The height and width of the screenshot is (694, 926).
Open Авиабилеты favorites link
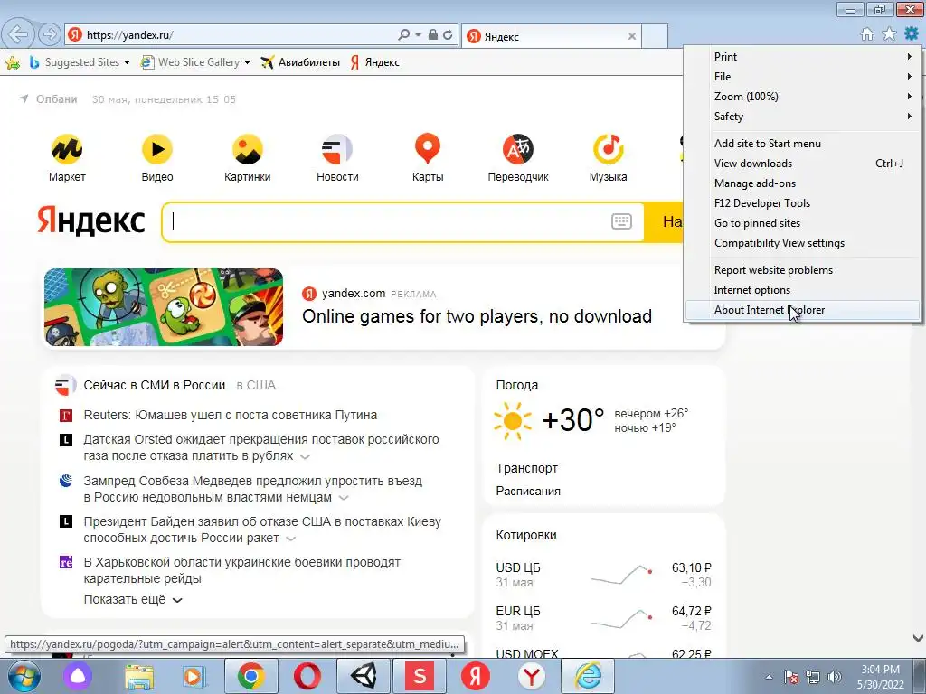pos(300,62)
